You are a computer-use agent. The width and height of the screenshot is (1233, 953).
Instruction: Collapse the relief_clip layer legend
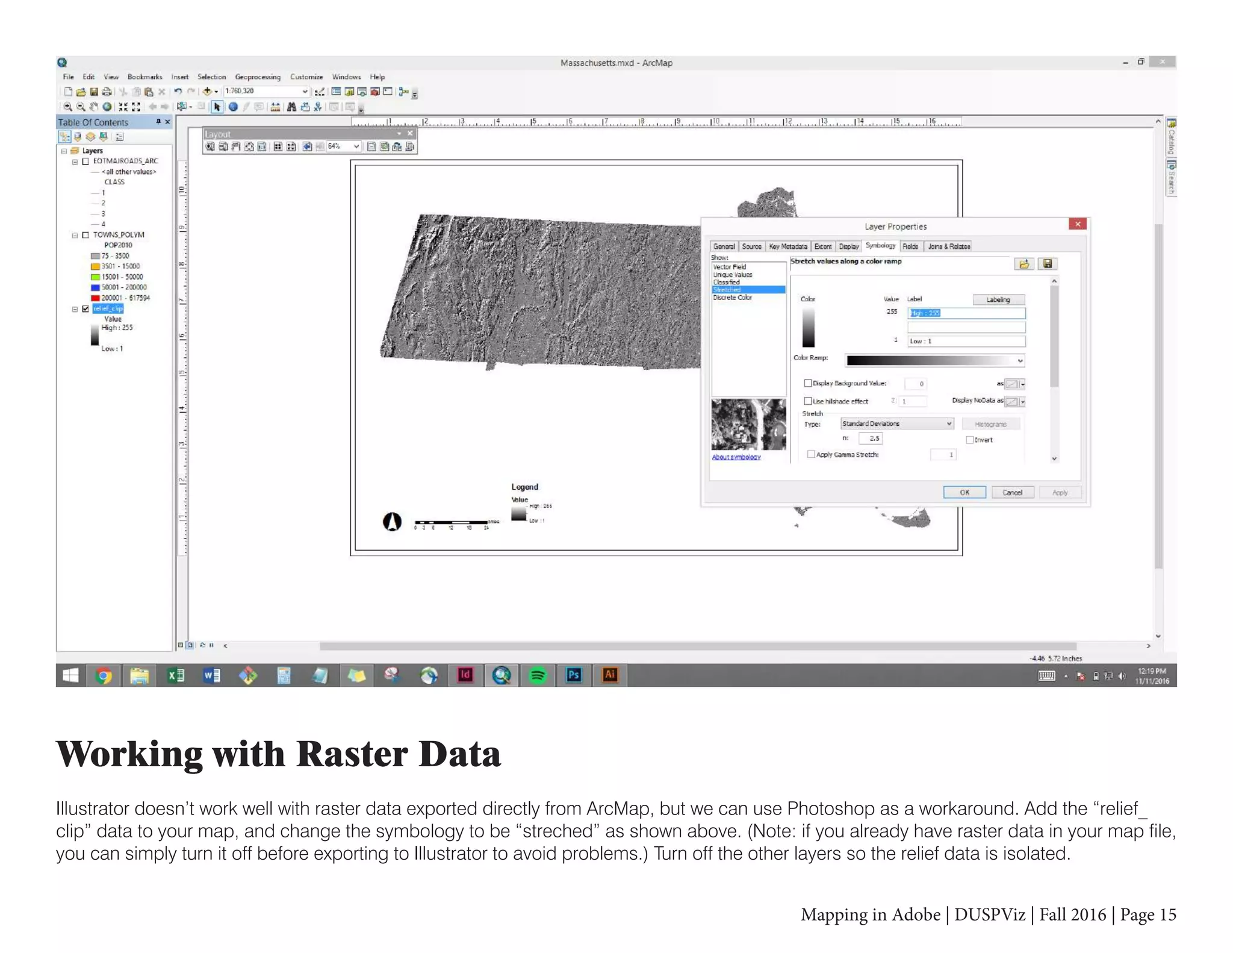click(x=75, y=309)
